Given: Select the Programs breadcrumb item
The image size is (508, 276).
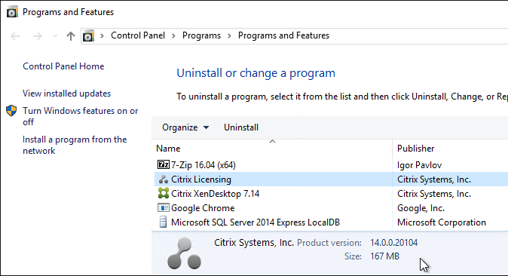Looking at the screenshot, I should [201, 35].
